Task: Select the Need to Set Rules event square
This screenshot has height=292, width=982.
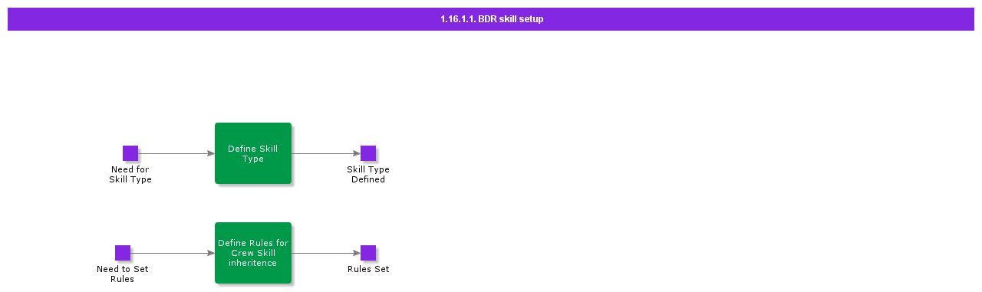Action: pyautogui.click(x=123, y=253)
